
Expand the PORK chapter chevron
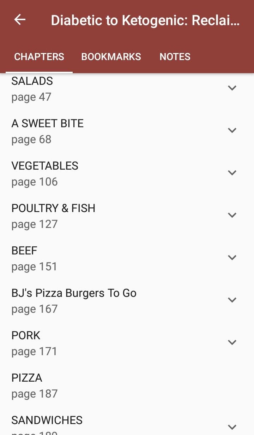click(232, 342)
